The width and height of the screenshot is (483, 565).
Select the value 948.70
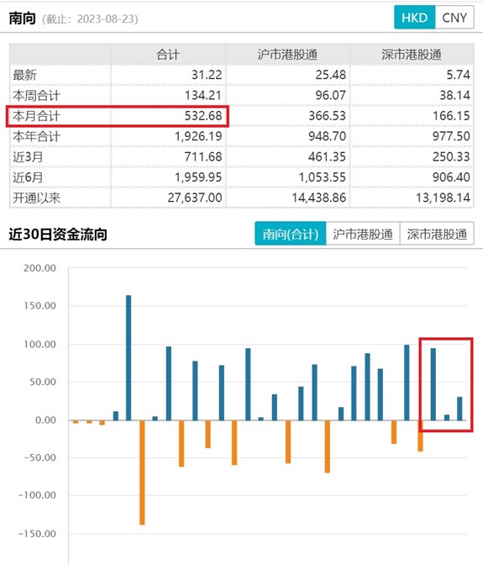(327, 136)
